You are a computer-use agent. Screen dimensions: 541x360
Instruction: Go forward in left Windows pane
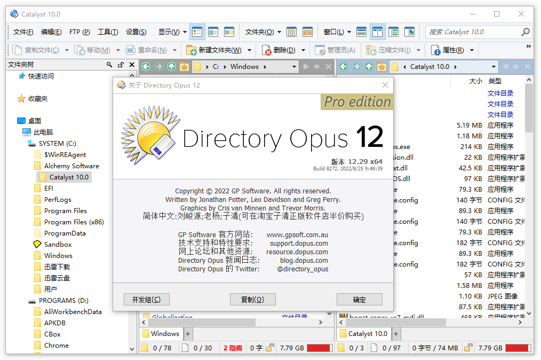tap(159, 66)
